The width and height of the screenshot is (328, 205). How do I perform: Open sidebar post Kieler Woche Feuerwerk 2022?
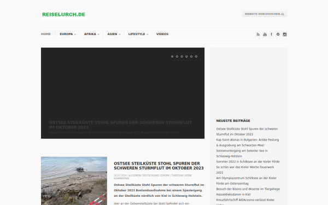tap(245, 170)
